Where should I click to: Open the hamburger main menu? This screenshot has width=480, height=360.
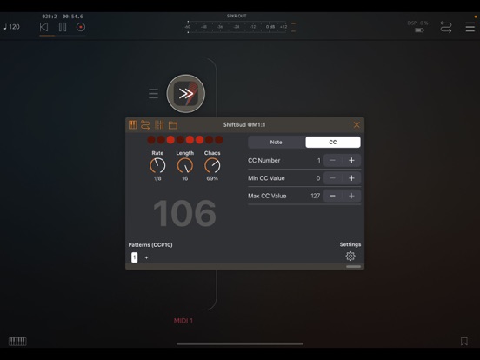470,27
